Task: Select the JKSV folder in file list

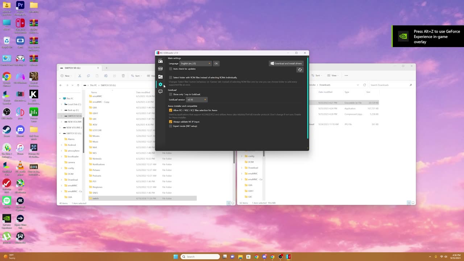Action: click(142, 125)
